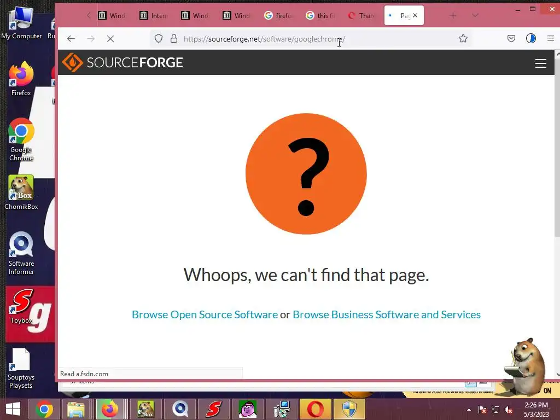Go back to the previous page
Screen dimensions: 560x420
71,39
